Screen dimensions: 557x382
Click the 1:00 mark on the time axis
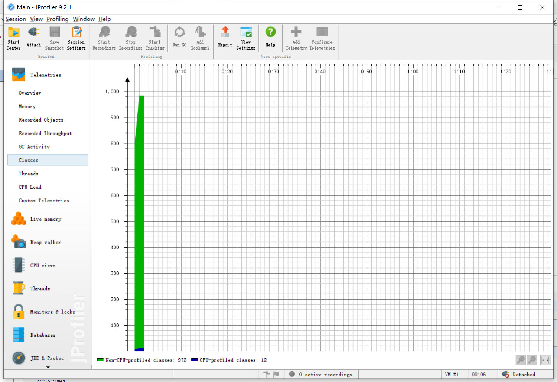coord(413,72)
